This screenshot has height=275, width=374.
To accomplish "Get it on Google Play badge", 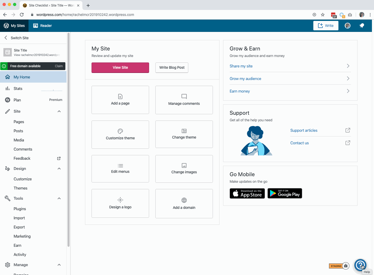I will (x=285, y=193).
